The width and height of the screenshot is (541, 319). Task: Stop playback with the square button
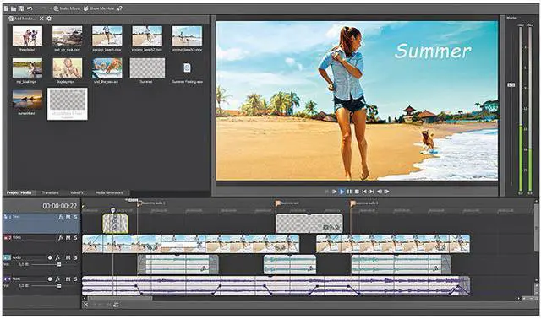pyautogui.click(x=357, y=192)
